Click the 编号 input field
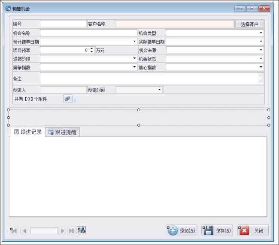Viewport: 279px width, 245px height. pos(64,24)
